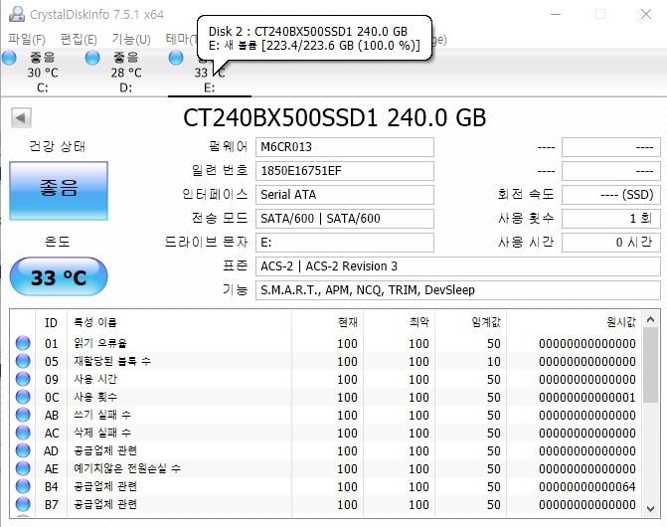Click raw value 000000000001 in row 0C
The image size is (667, 527).
587,398
